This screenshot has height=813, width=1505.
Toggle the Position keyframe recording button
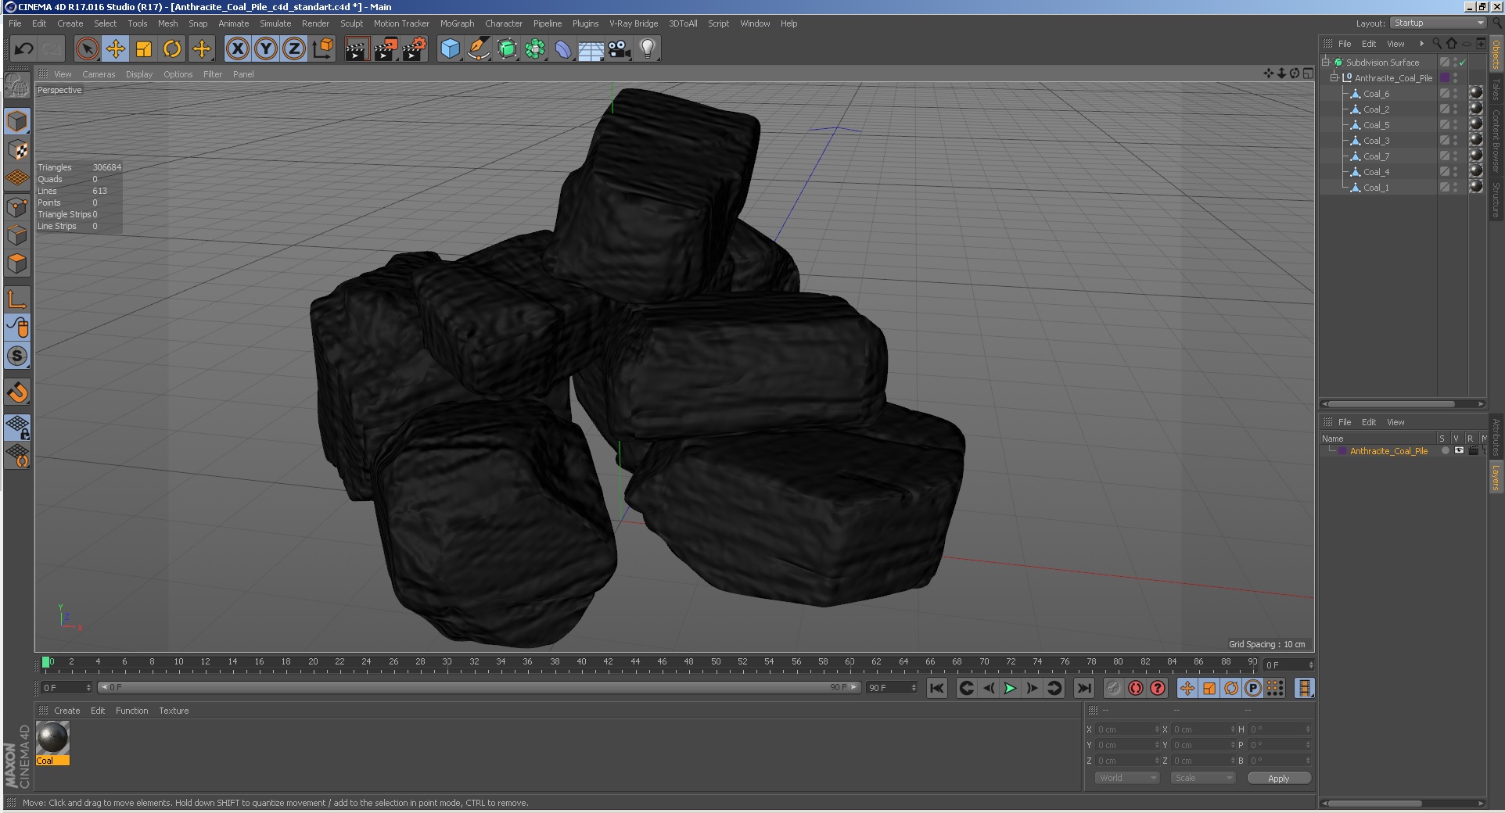[x=1187, y=688]
